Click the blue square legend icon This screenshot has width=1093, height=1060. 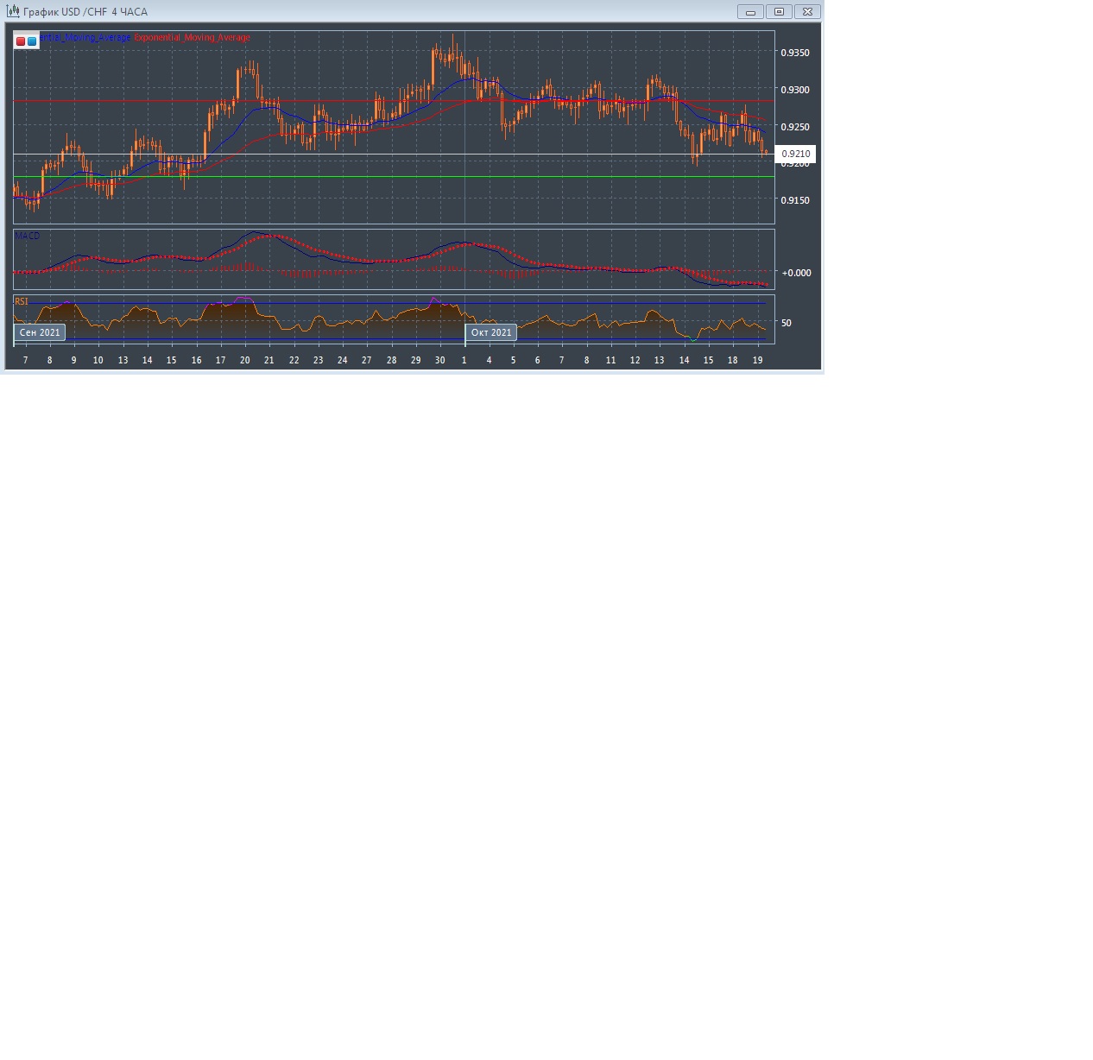[32, 41]
